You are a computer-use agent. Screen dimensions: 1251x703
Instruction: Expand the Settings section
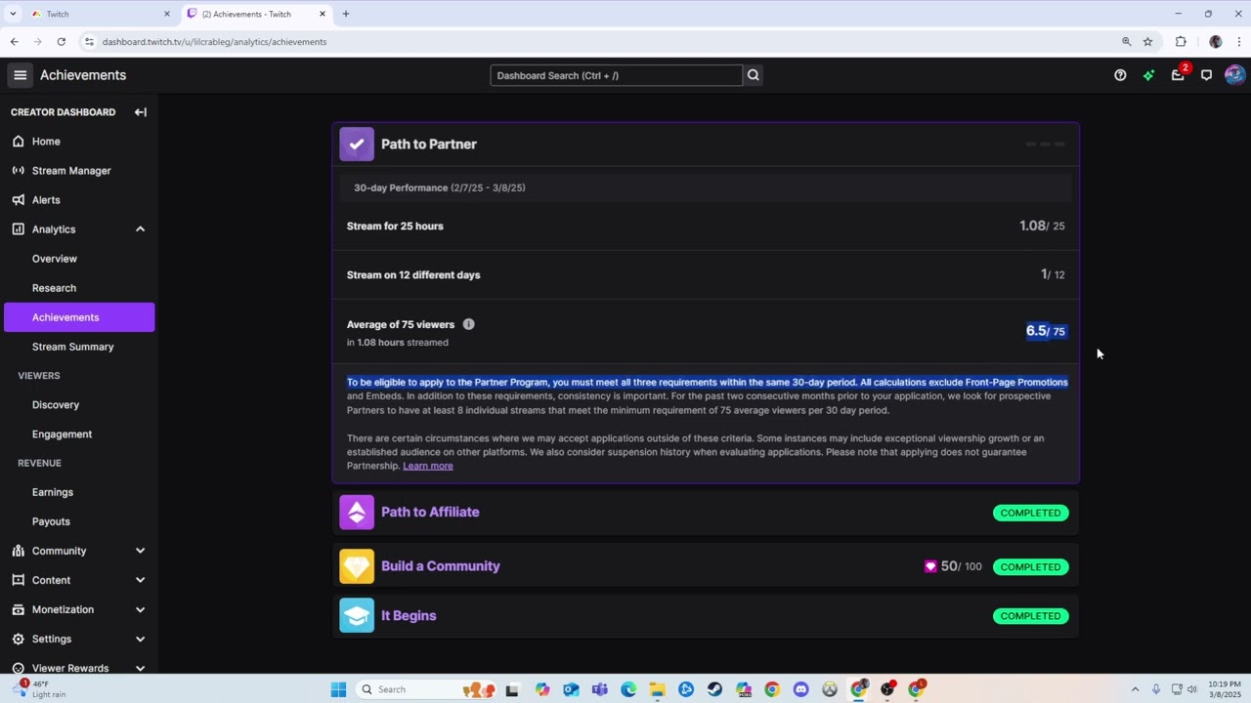click(140, 639)
